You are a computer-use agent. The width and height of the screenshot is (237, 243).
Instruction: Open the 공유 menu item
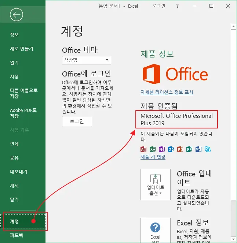click(x=14, y=158)
